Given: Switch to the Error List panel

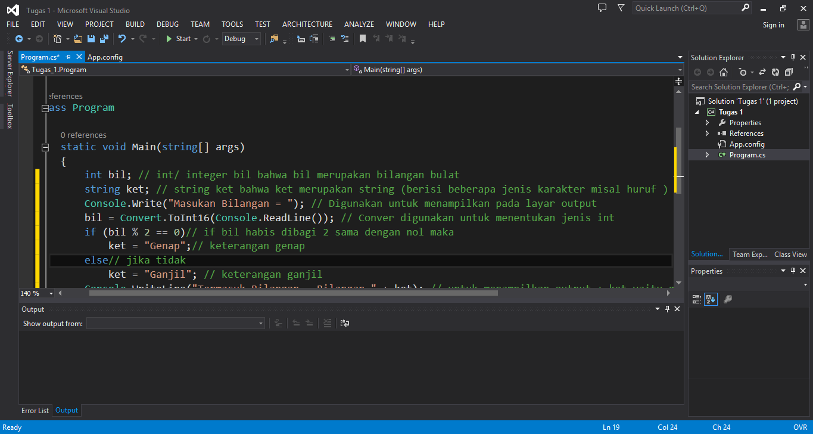Looking at the screenshot, I should [x=35, y=410].
